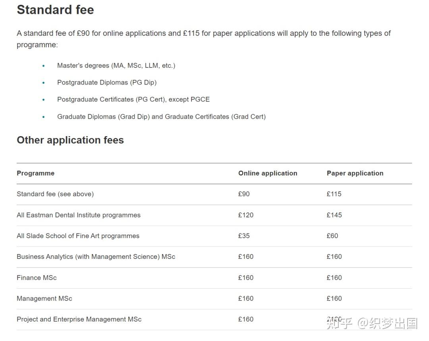Click the 'Standard fee' heading

coord(55,10)
